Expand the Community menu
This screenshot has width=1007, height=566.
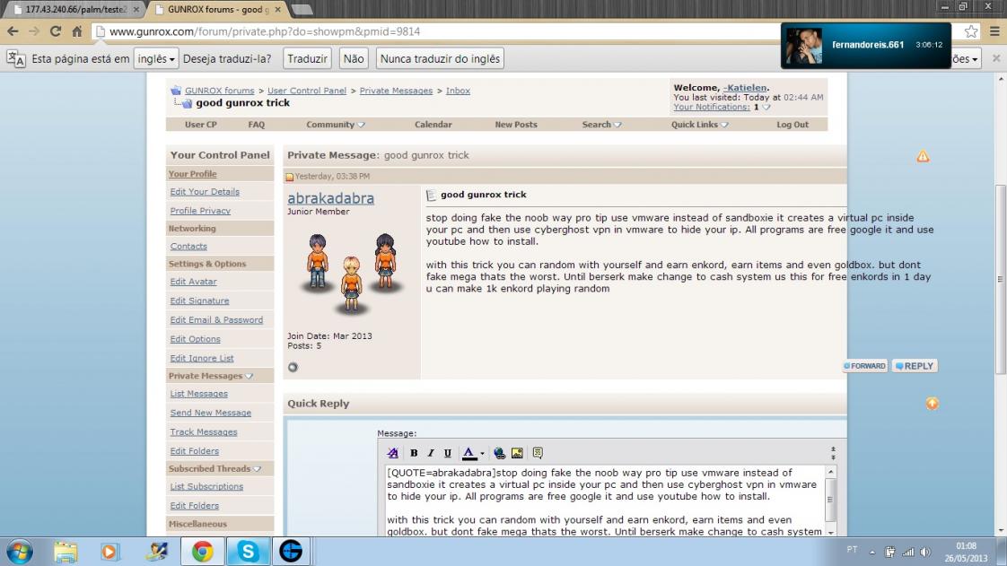(x=336, y=125)
